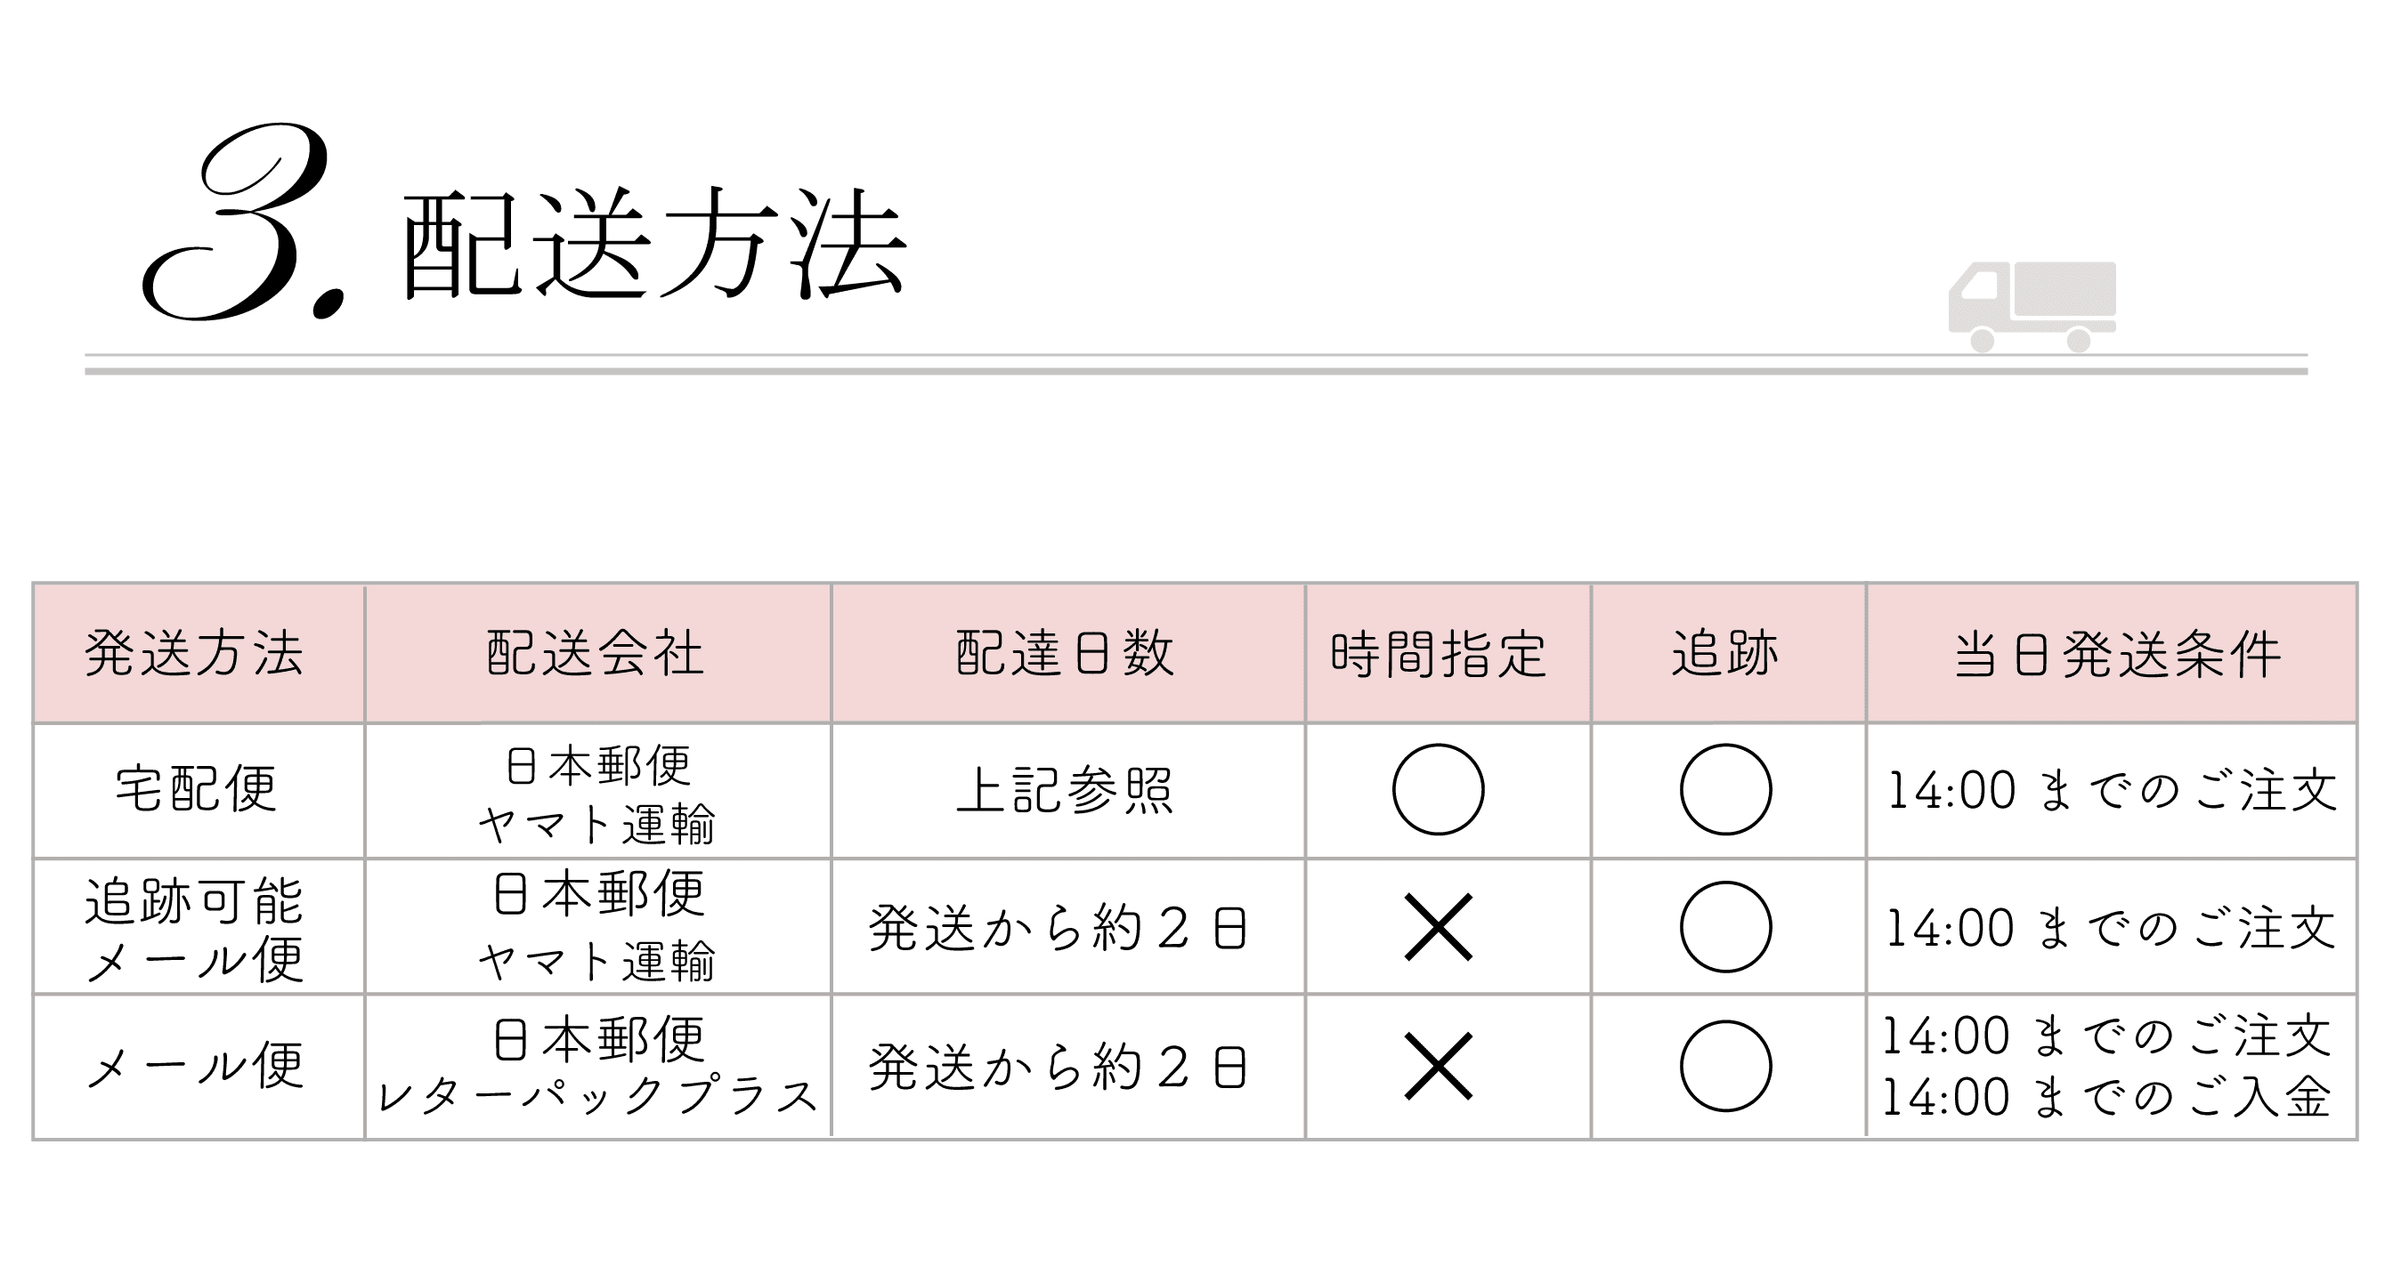Screen dimensions: 2393x1282
Task: Click the 上記参照 delivery days cell
Action: 1066,789
